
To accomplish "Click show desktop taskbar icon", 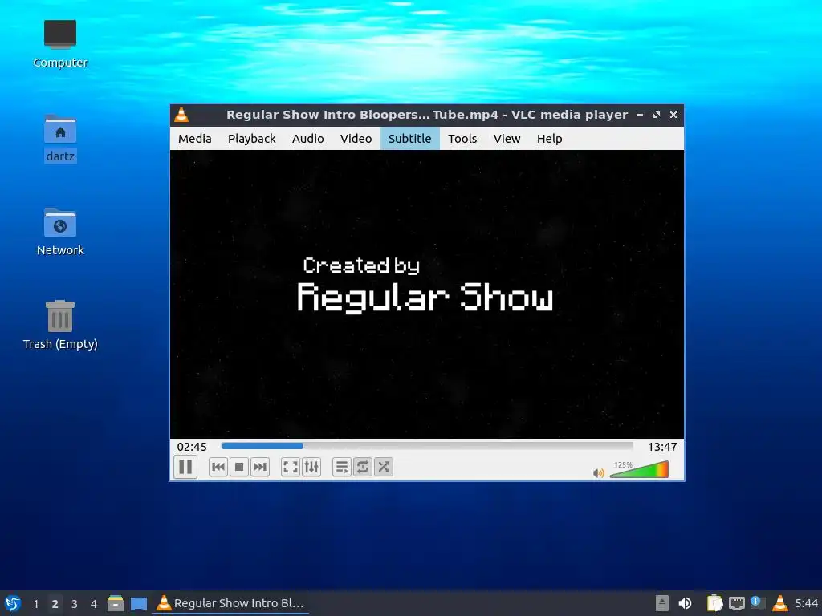I will click(x=139, y=603).
